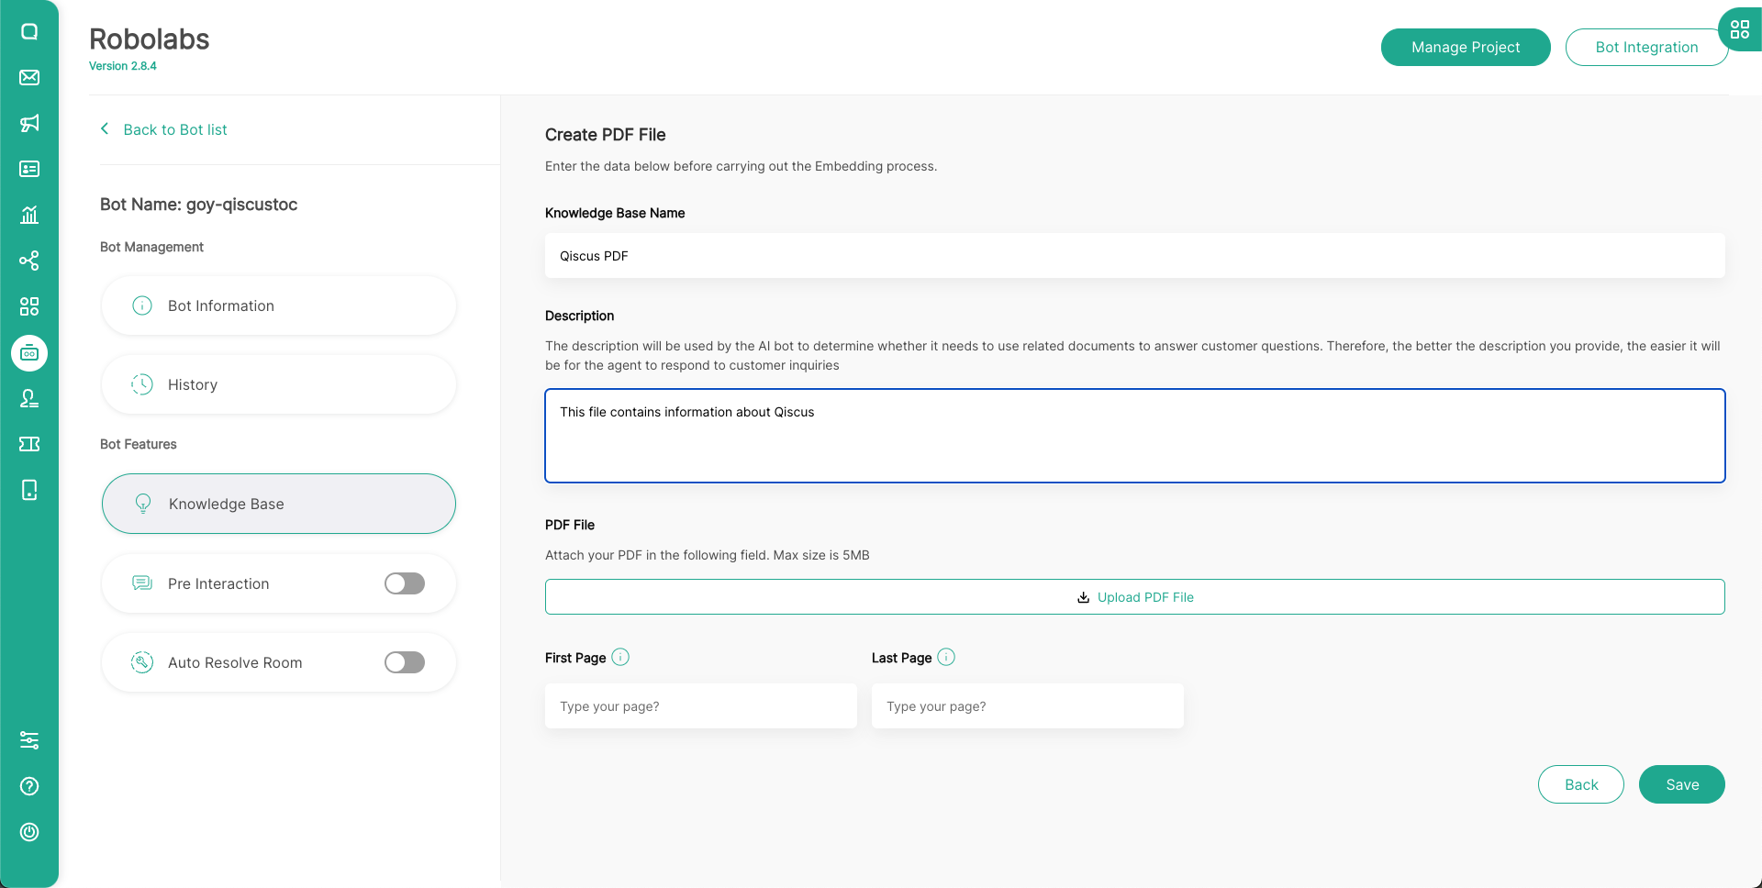Select the integration nodes icon in sidebar
The width and height of the screenshot is (1762, 888).
coord(29,261)
